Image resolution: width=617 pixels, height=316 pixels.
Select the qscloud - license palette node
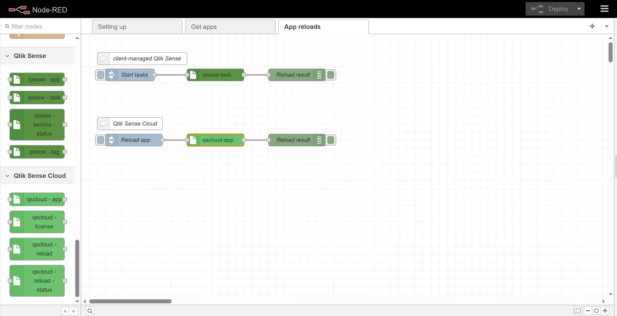click(37, 222)
